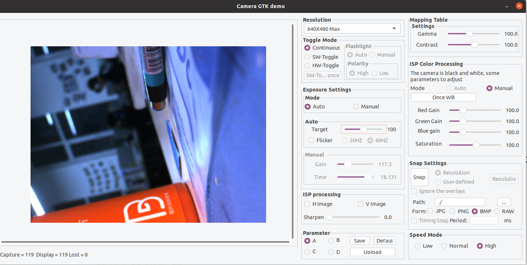This screenshot has height=265, width=527.
Task: Select HW-Toggle mode
Action: coord(307,65)
